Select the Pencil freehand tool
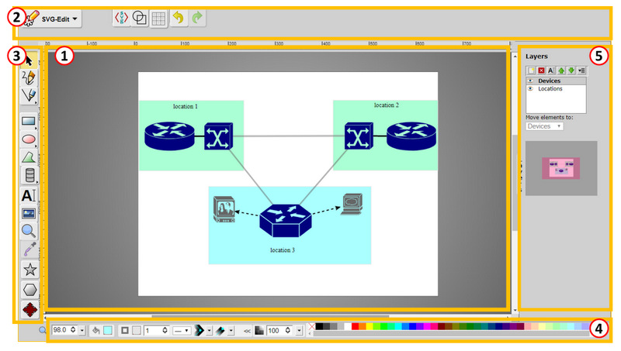Viewport: 621px width, 351px height. click(x=29, y=77)
